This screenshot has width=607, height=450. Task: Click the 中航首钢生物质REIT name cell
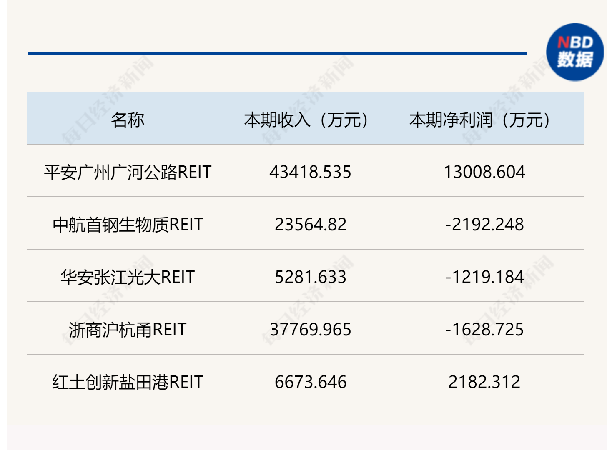(x=128, y=225)
